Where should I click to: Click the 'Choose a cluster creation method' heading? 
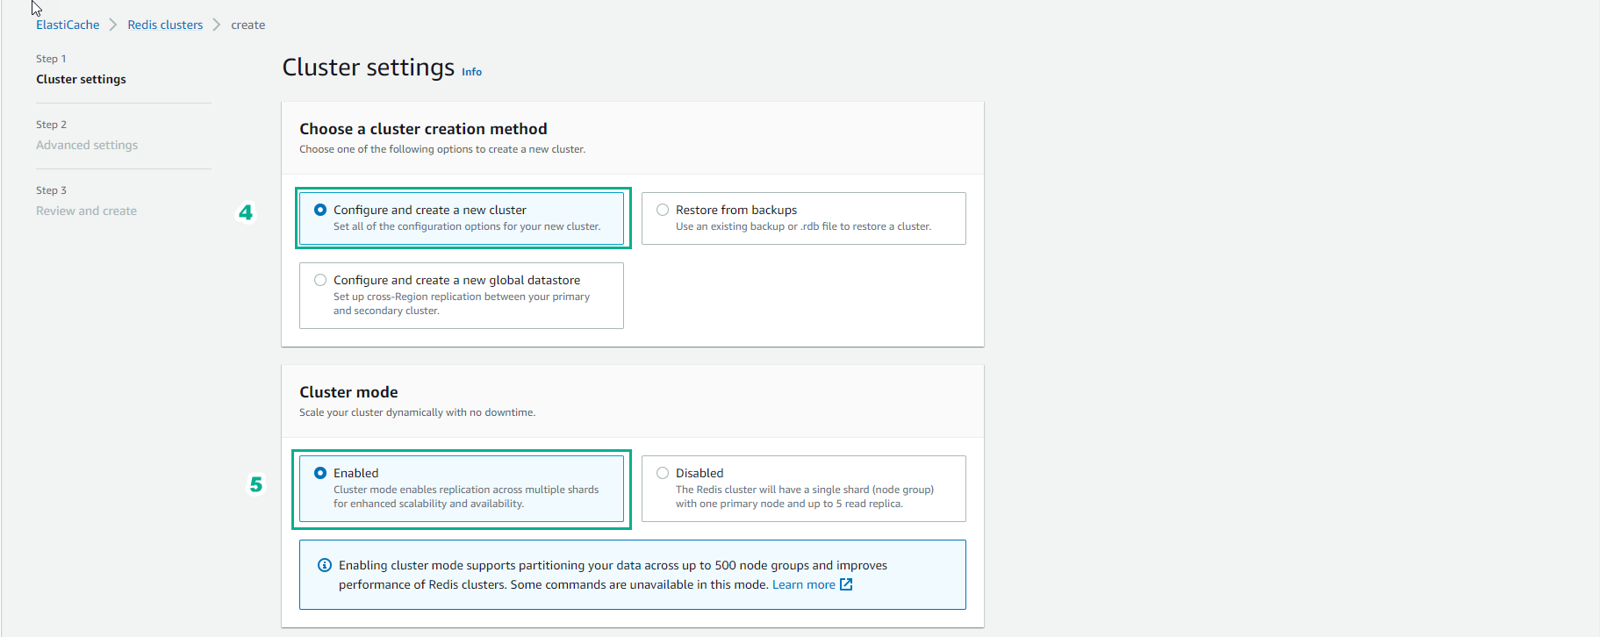point(423,129)
